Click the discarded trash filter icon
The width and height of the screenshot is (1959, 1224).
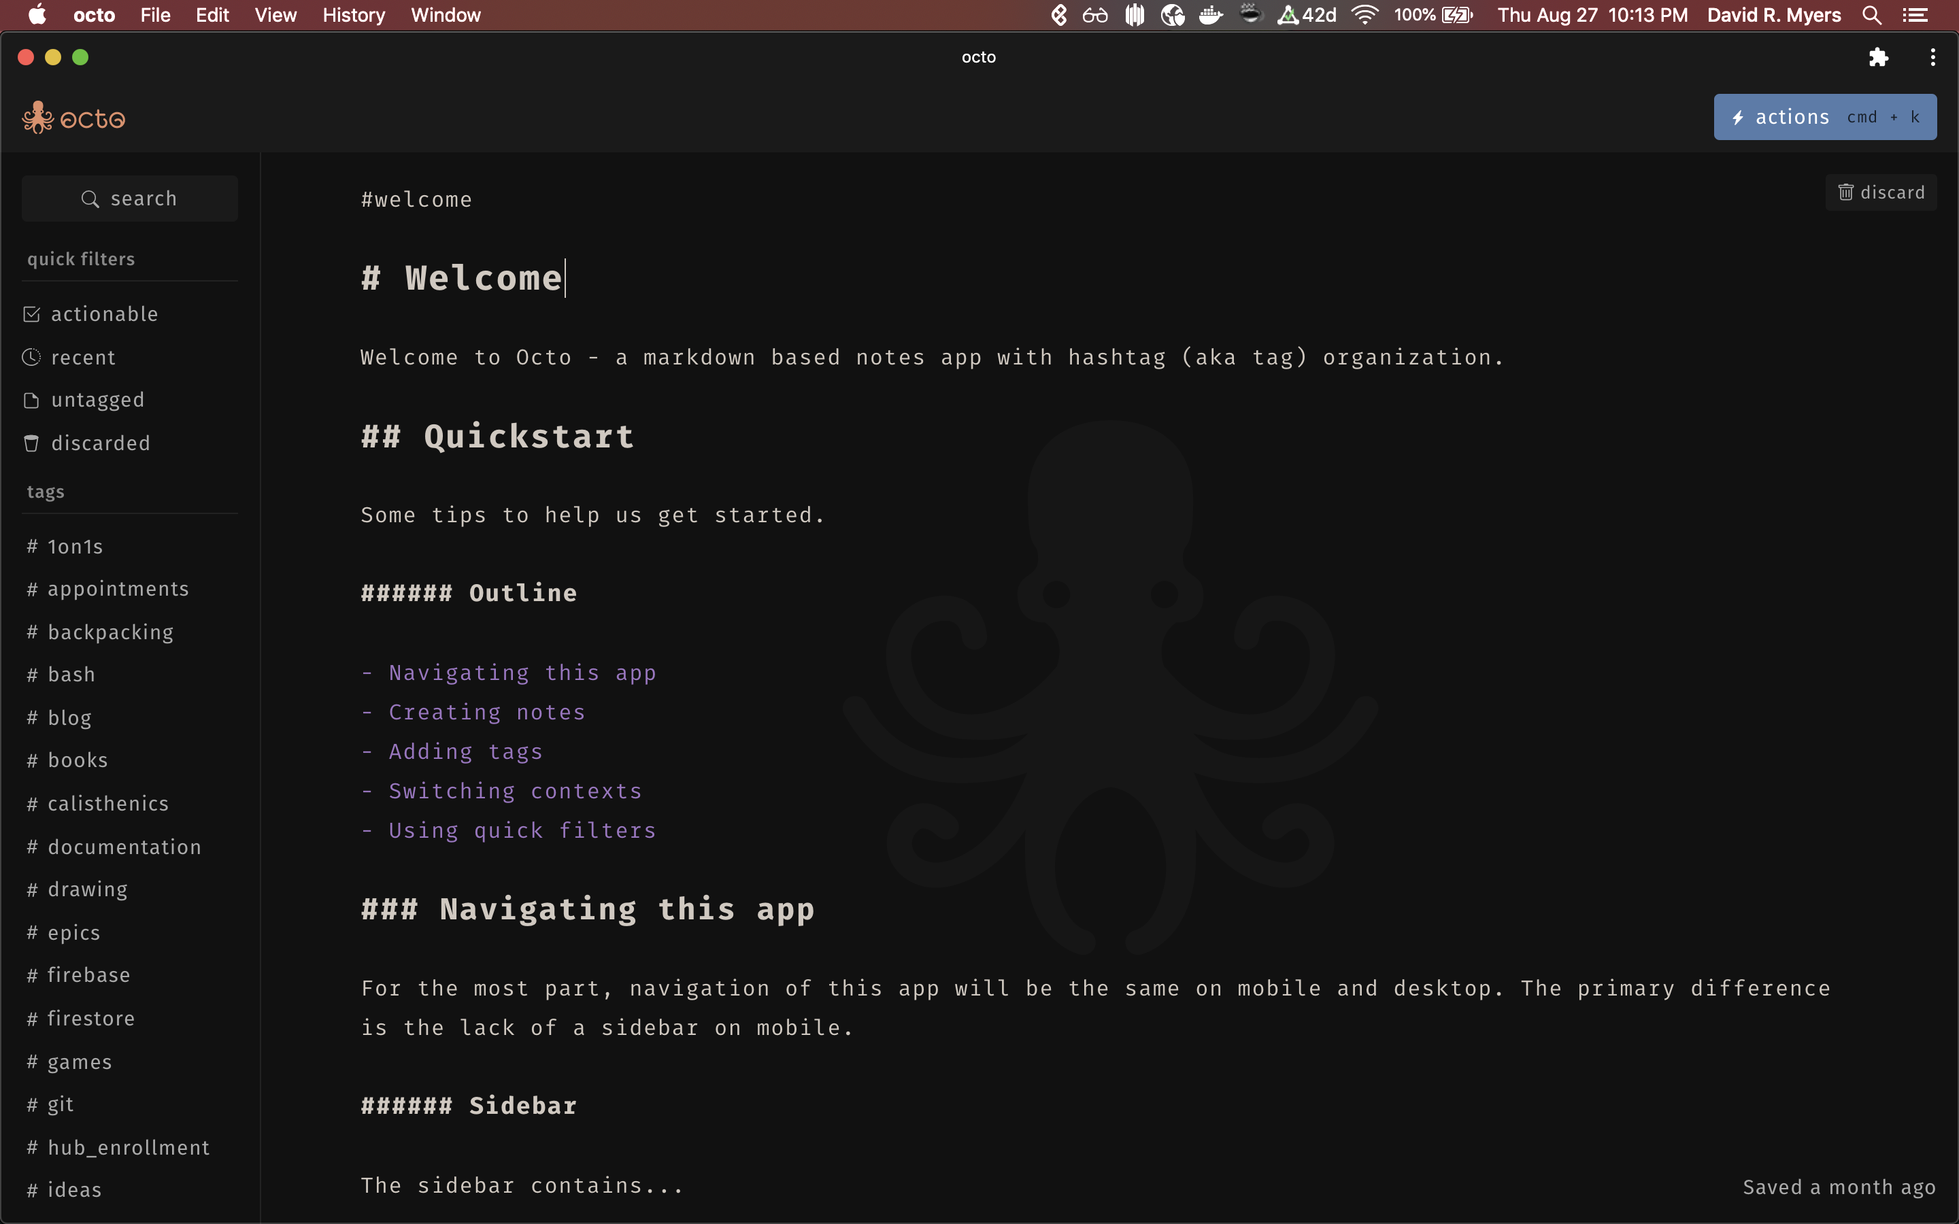click(x=31, y=443)
